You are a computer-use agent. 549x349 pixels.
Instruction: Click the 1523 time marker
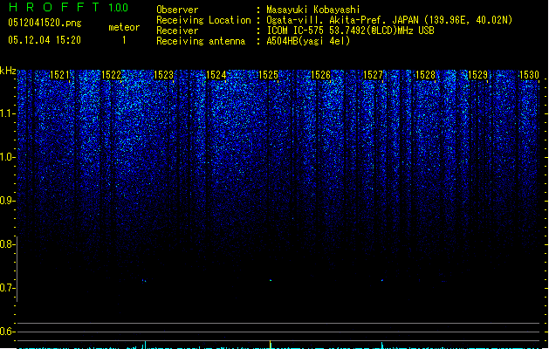point(163,75)
